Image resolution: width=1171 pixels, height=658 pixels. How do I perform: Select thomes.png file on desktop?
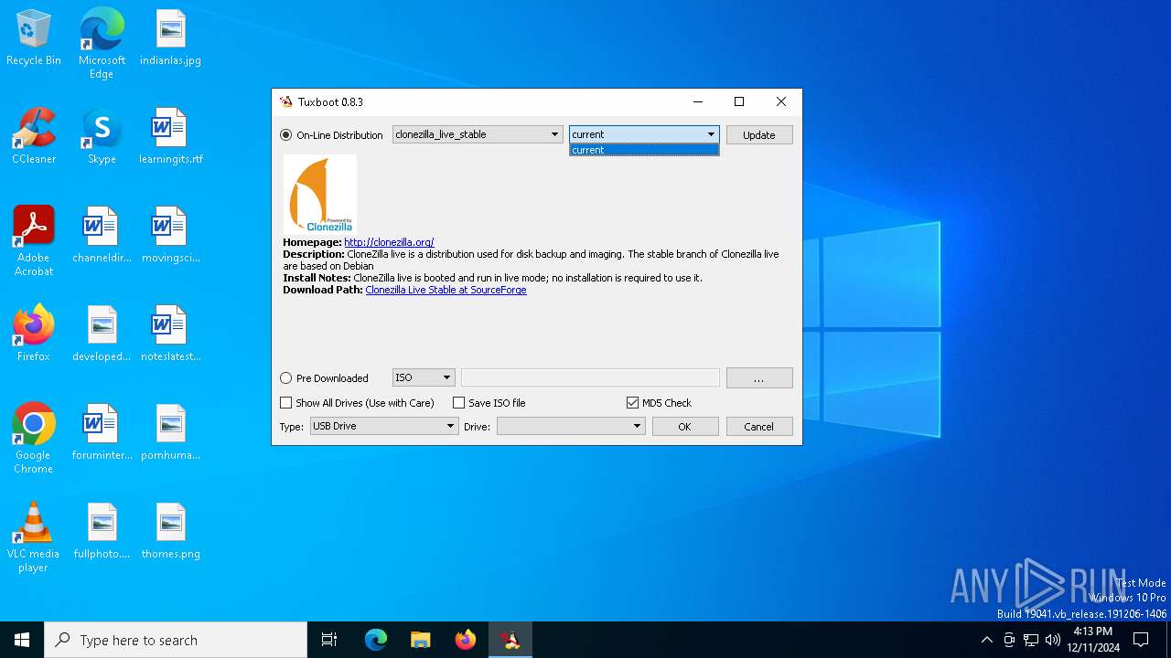[170, 532]
